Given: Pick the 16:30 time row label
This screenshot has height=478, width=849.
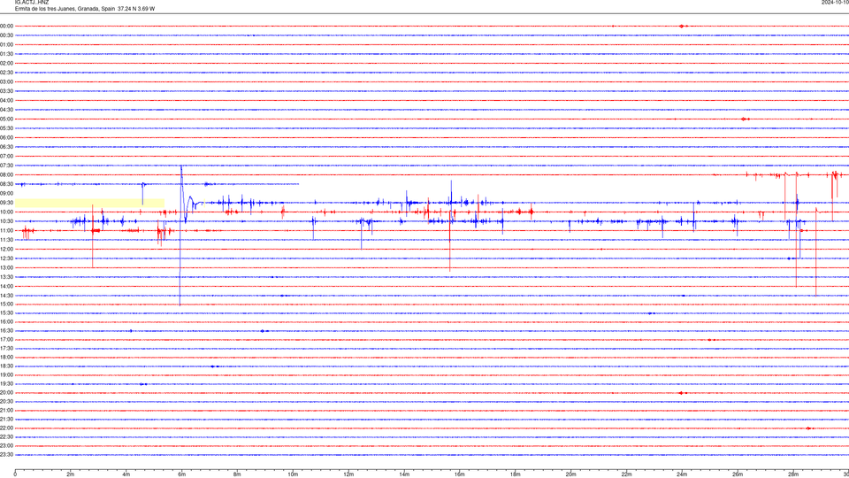Looking at the screenshot, I should [x=6, y=330].
